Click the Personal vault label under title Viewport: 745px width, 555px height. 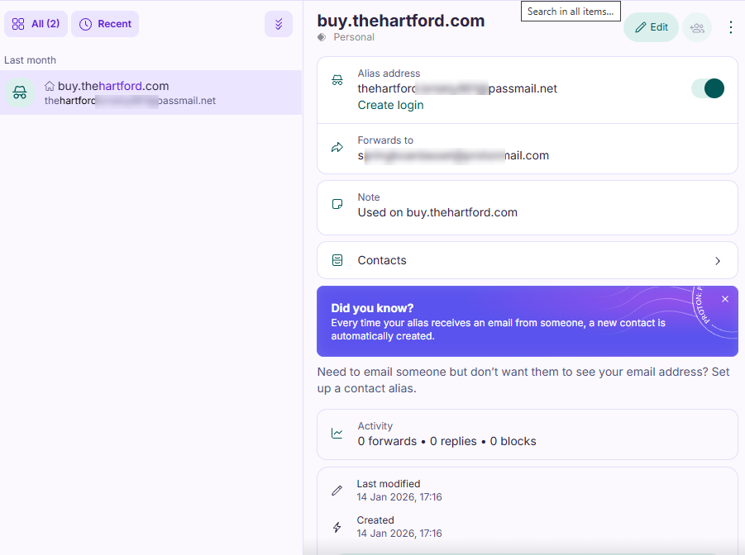point(353,37)
